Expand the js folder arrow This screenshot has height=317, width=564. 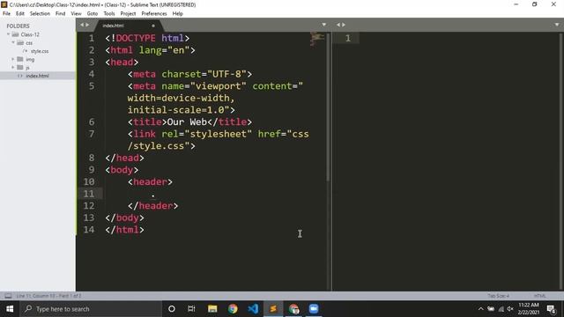(13, 68)
